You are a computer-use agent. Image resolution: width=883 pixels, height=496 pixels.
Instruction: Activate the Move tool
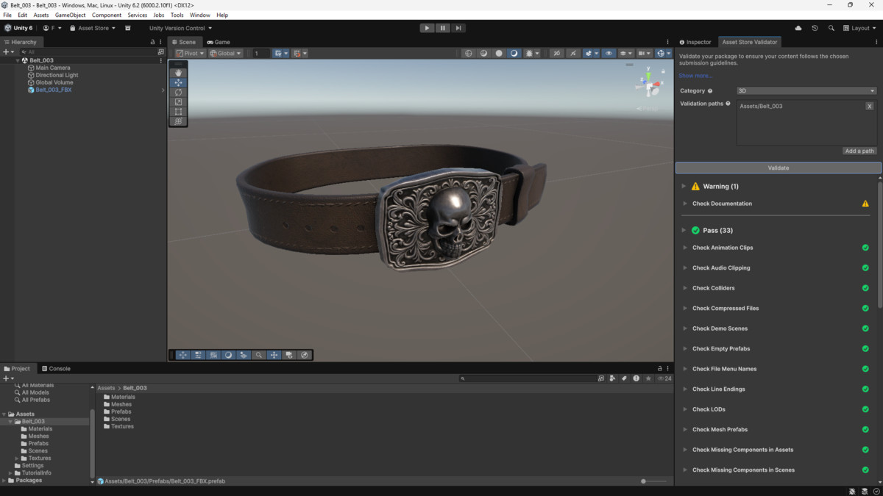tap(178, 82)
